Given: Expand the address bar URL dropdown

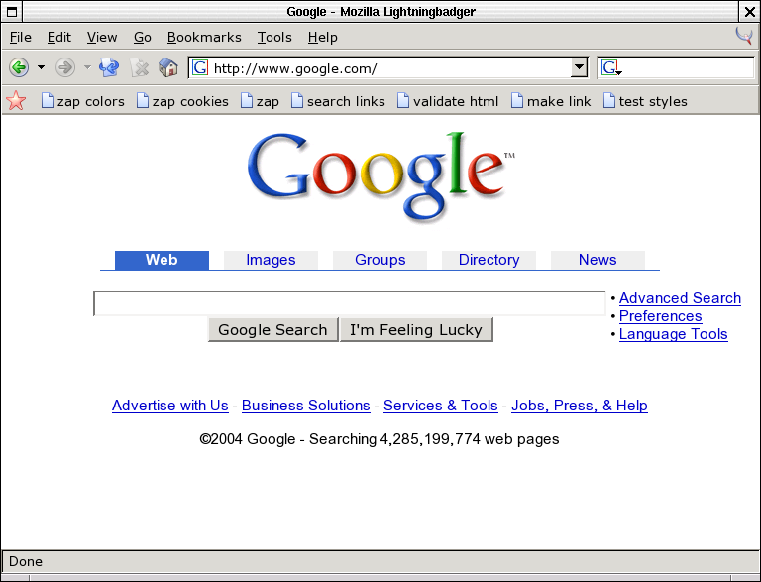Looking at the screenshot, I should click(x=579, y=67).
